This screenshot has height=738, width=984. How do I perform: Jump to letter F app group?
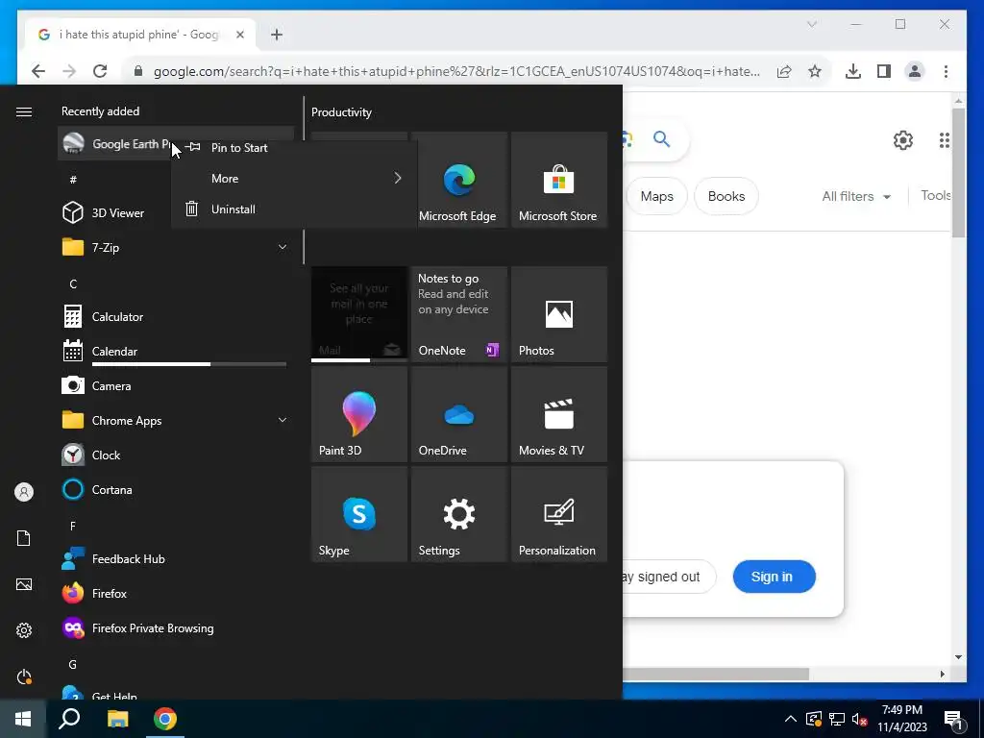click(73, 526)
